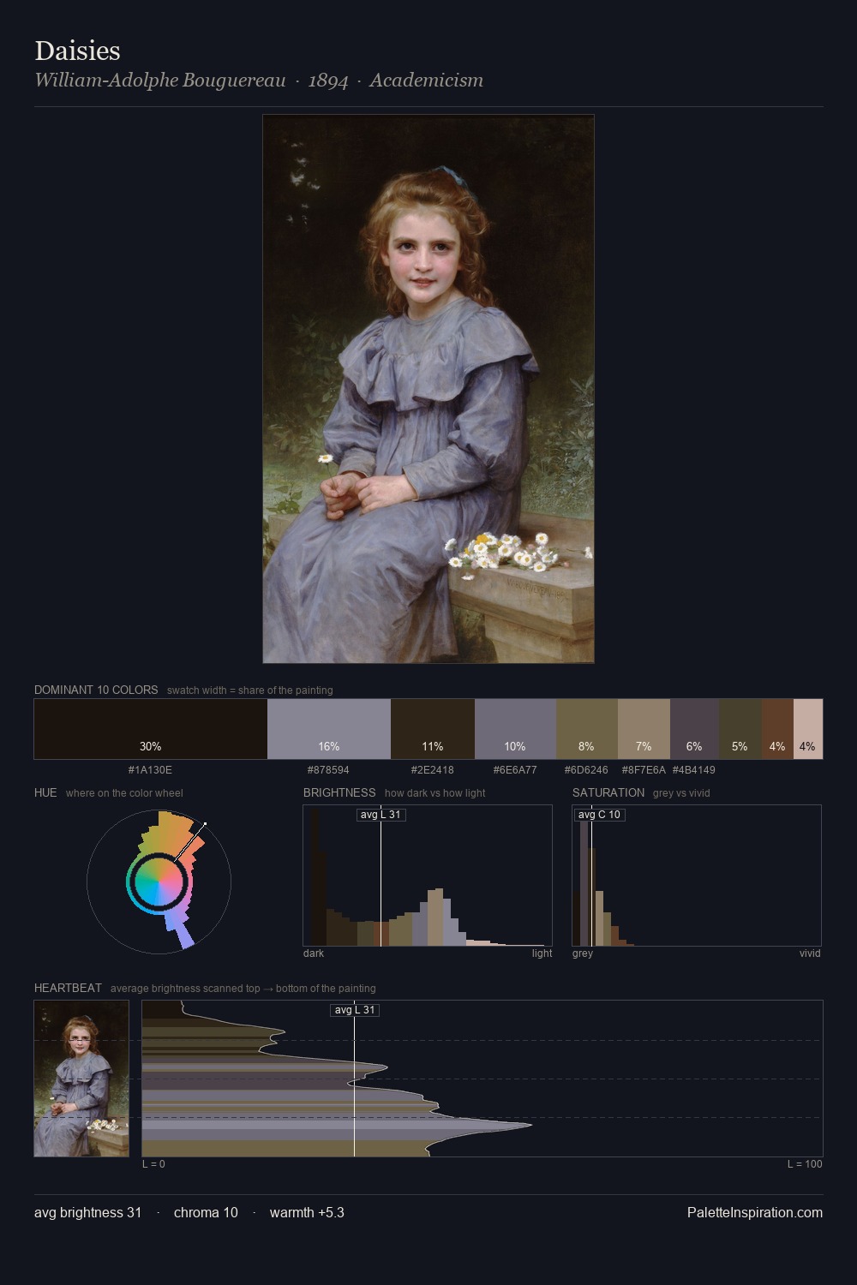Click the 8% olive-brown swatch

coord(587,729)
